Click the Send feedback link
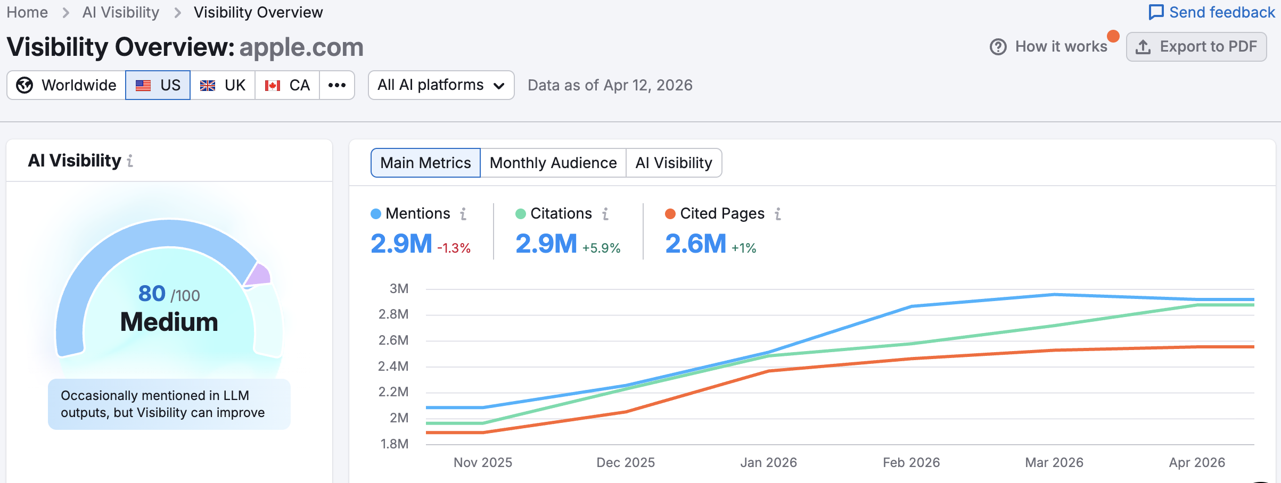Screen dimensions: 1281x483 (1212, 12)
